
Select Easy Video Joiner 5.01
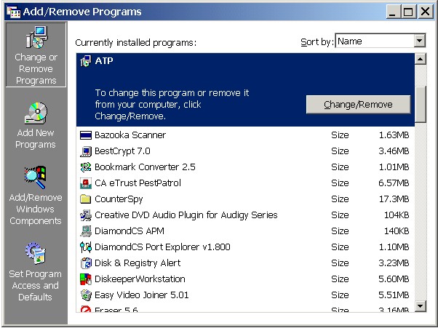[x=245, y=295]
